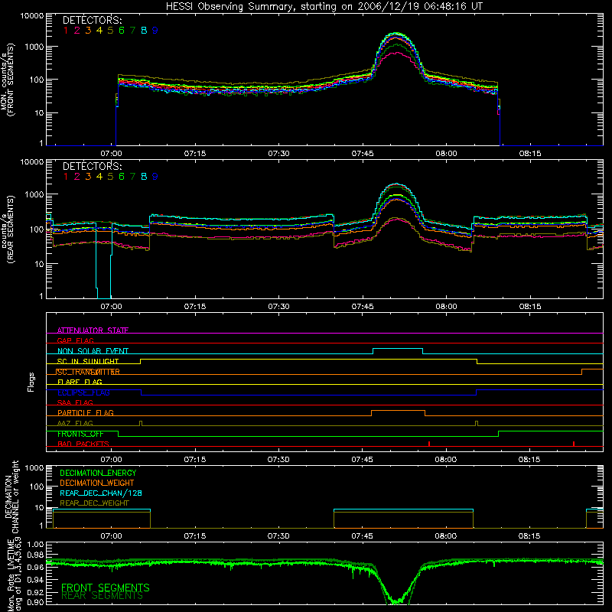Click the A4Z_FLAG label
This screenshot has width=612, height=612.
(x=75, y=423)
